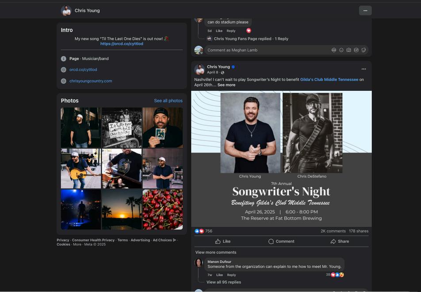Open the Privacy footer link
The width and height of the screenshot is (421, 292).
coord(63,240)
